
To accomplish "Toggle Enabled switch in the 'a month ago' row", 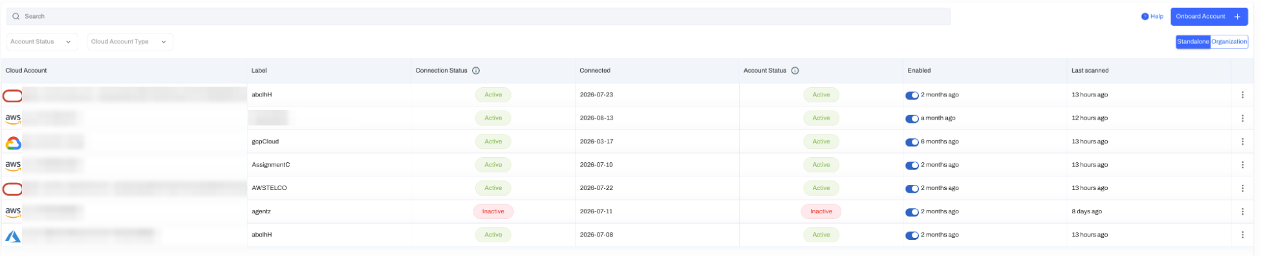I will [912, 119].
